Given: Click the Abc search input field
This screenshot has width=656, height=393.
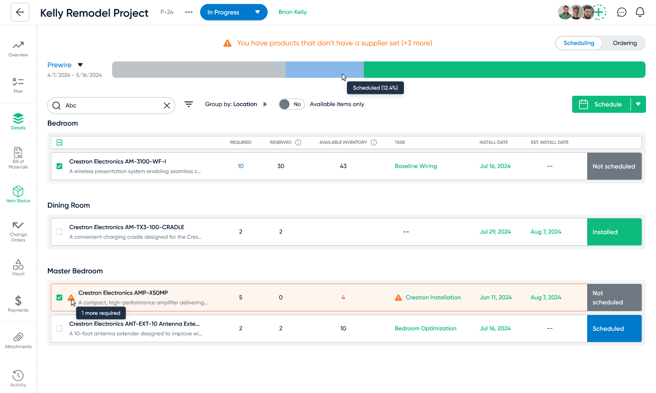Looking at the screenshot, I should [112, 105].
